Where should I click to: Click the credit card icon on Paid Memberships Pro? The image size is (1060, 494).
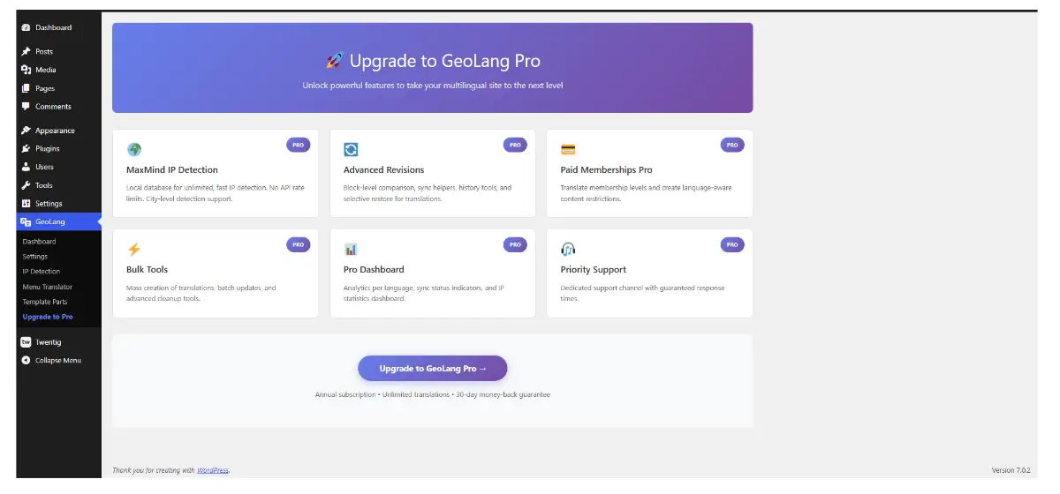(x=568, y=150)
